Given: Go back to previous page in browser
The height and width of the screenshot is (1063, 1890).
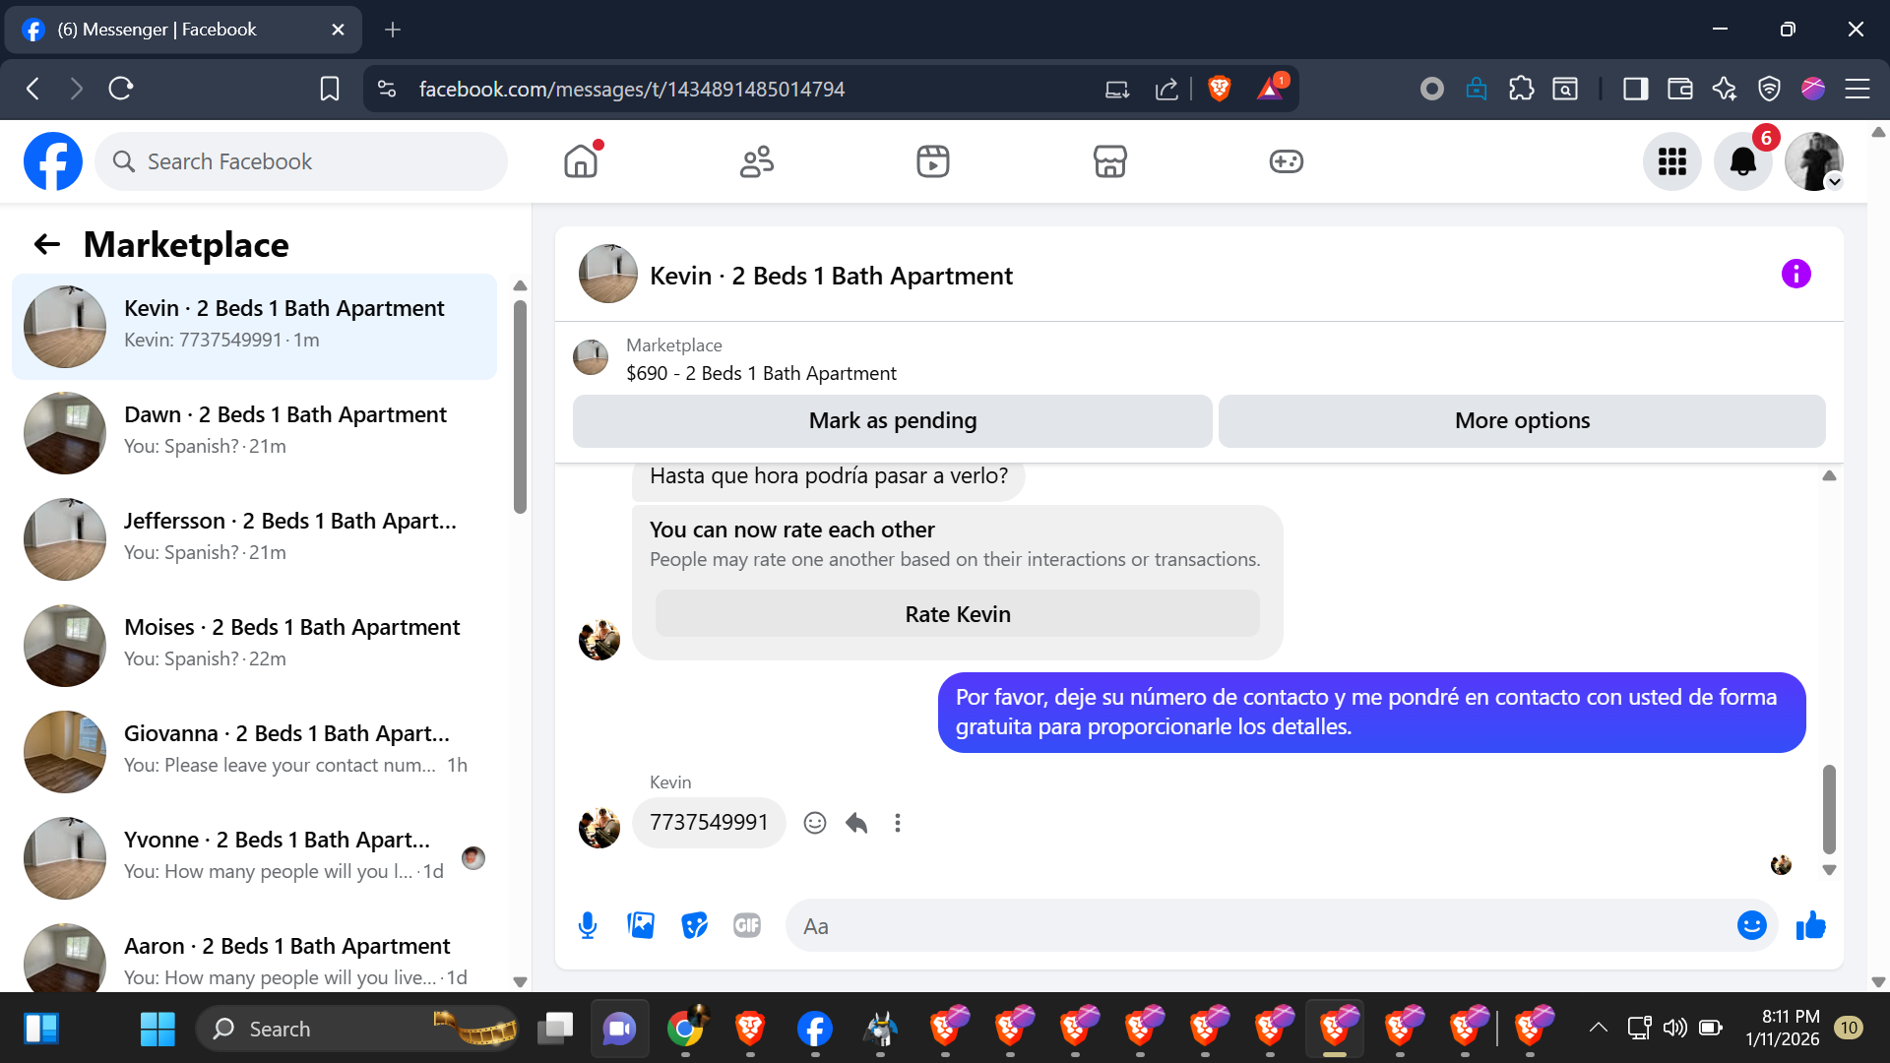Looking at the screenshot, I should [x=33, y=89].
